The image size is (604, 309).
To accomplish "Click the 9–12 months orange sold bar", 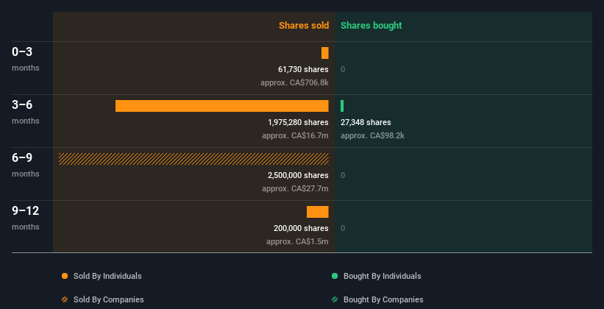I will point(318,212).
